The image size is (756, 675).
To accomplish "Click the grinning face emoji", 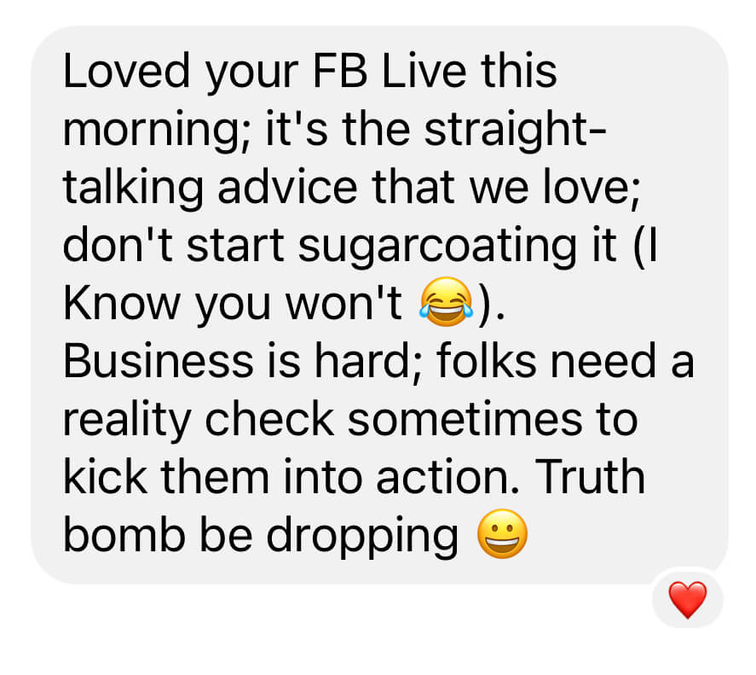I will coord(502,534).
